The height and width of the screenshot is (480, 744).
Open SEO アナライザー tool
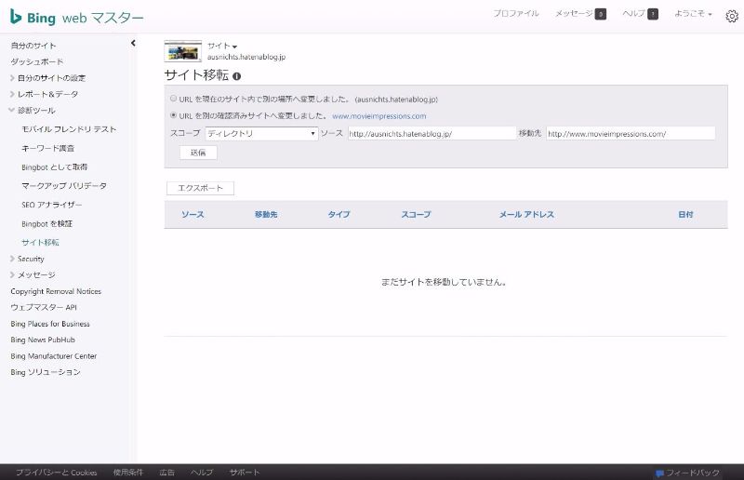click(52, 205)
